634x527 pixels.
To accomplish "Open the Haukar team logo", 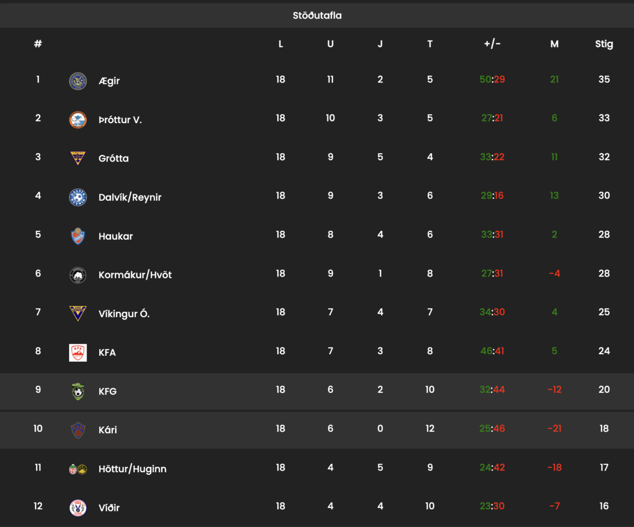I will click(x=78, y=236).
